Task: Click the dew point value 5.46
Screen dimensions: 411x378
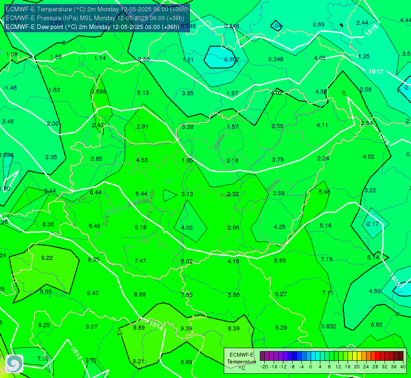Action: (x=324, y=192)
